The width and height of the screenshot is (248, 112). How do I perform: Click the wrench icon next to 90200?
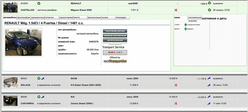(x=43, y=97)
